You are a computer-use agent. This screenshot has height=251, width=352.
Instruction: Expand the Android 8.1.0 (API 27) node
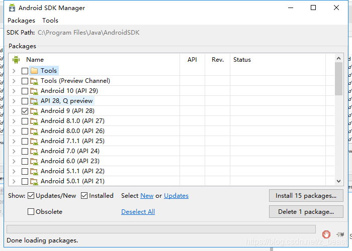(x=14, y=121)
